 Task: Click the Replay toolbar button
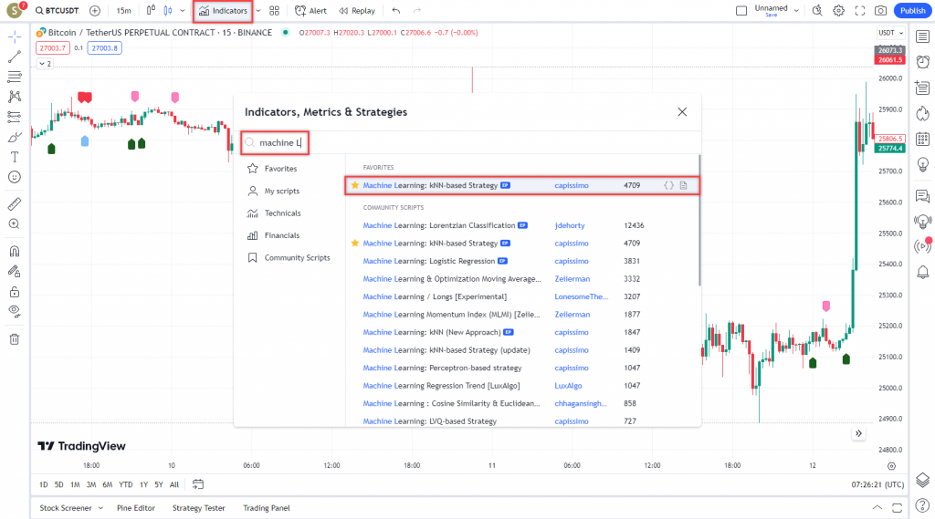[356, 11]
